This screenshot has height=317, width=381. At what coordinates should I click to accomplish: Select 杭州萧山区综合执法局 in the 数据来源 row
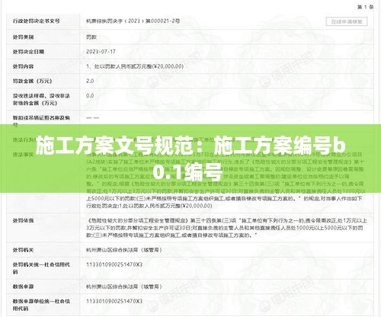coord(124,287)
